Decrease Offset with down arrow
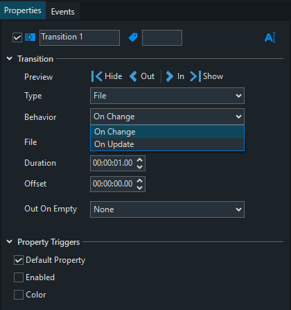Image resolution: width=291 pixels, height=310 pixels. coord(139,187)
